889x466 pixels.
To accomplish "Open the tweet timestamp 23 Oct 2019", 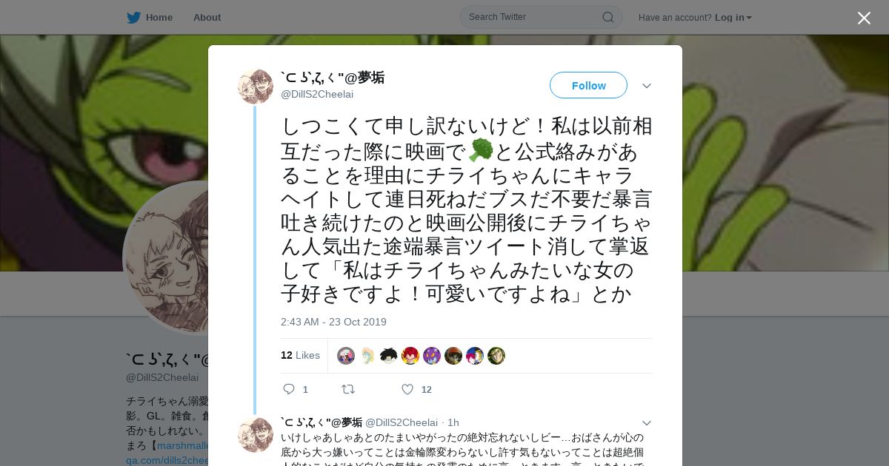I will [x=333, y=322].
